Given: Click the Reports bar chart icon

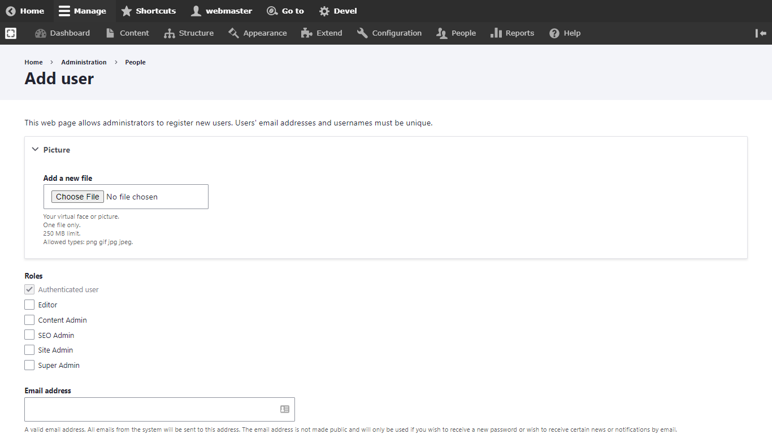Looking at the screenshot, I should (496, 33).
